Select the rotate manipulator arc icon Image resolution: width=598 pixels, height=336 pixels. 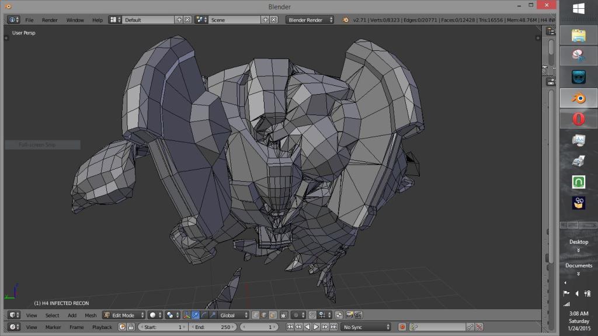(204, 315)
